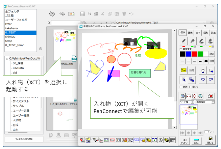Click the undo arrow in PenConnect
Screen dimensions: 221x149
(202, 80)
